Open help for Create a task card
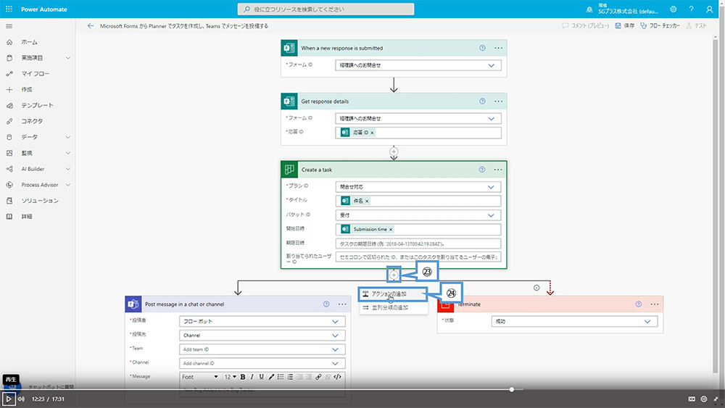The width and height of the screenshot is (725, 408). pos(482,170)
